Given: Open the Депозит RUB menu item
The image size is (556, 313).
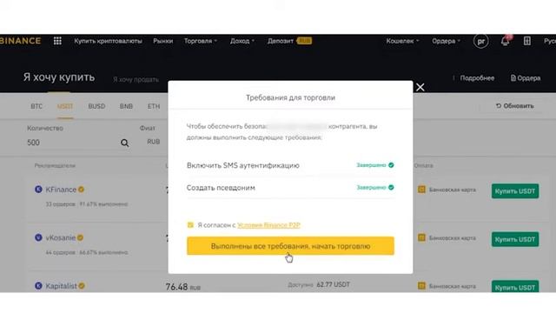Looking at the screenshot, I should click(289, 41).
